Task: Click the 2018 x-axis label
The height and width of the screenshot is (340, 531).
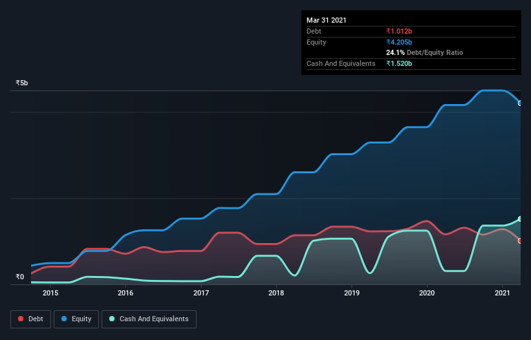Action: [276, 293]
